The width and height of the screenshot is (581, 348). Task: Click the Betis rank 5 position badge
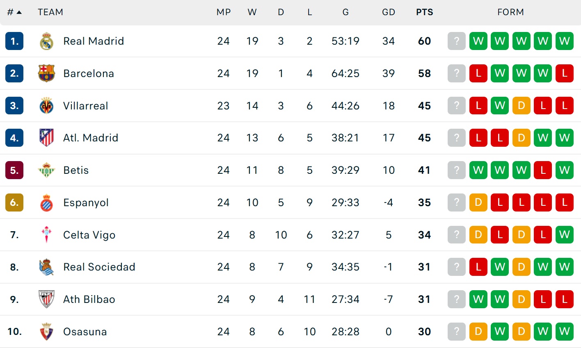[x=14, y=170]
